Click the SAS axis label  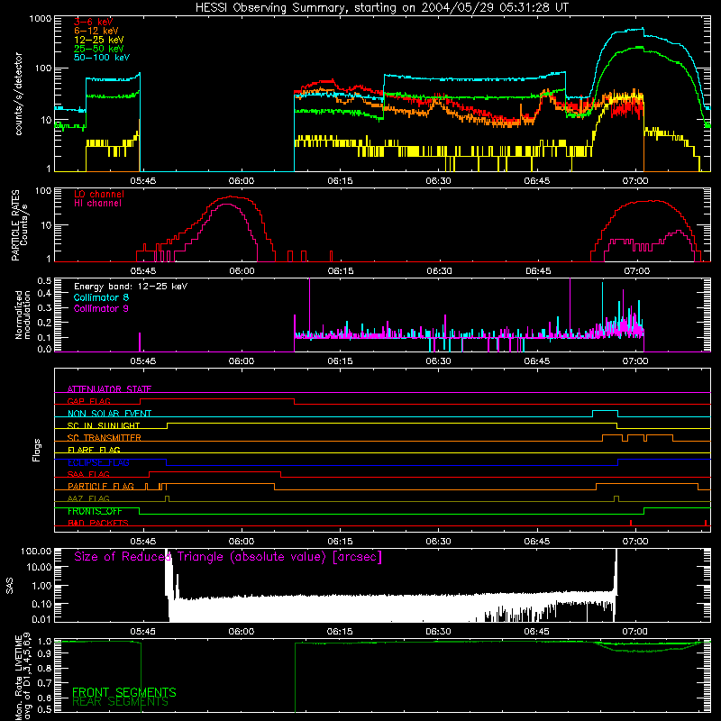[10, 585]
